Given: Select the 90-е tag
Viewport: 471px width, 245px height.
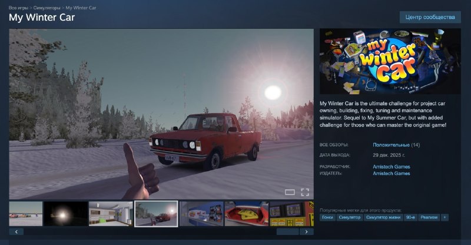Looking at the screenshot, I should click(410, 217).
